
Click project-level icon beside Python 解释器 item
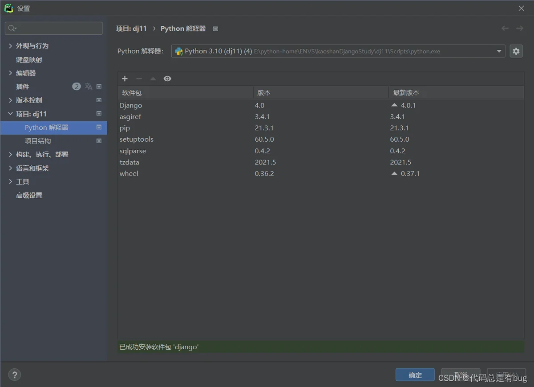tap(99, 128)
